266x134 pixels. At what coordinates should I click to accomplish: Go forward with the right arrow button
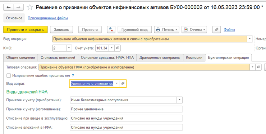[18, 7]
